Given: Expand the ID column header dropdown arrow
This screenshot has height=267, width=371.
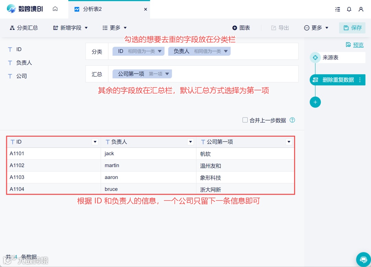Looking at the screenshot, I should click(x=95, y=142).
